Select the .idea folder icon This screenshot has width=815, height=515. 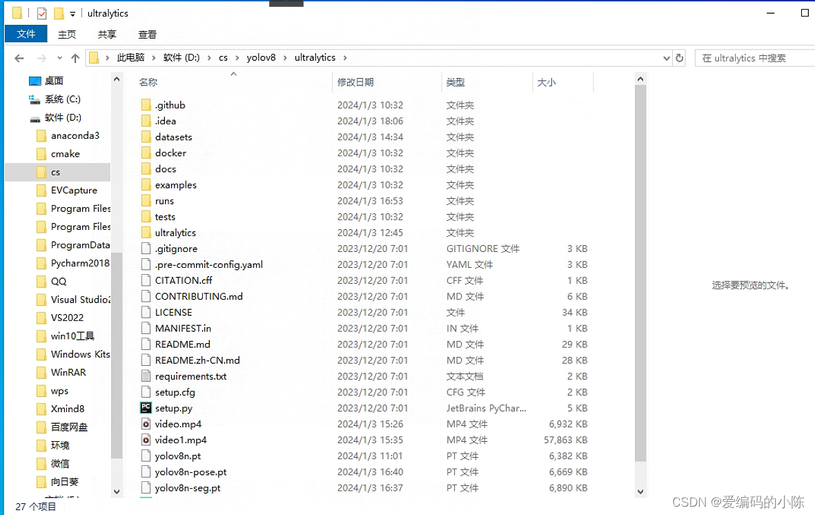coord(146,122)
